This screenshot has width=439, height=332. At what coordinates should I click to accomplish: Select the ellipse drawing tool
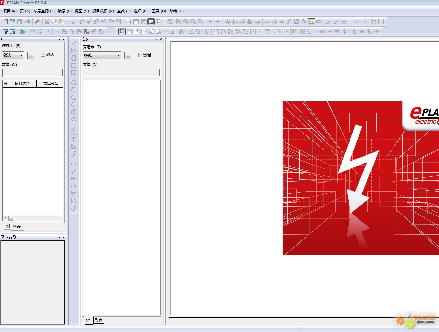(x=74, y=119)
